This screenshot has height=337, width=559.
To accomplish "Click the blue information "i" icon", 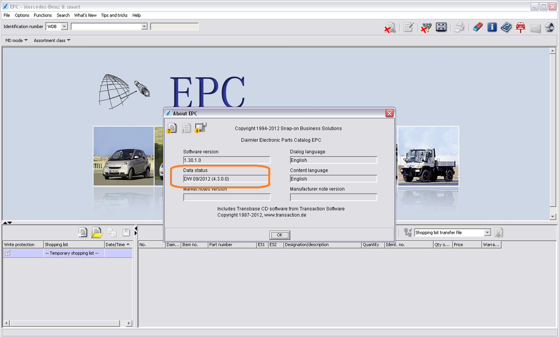I will coord(492,27).
